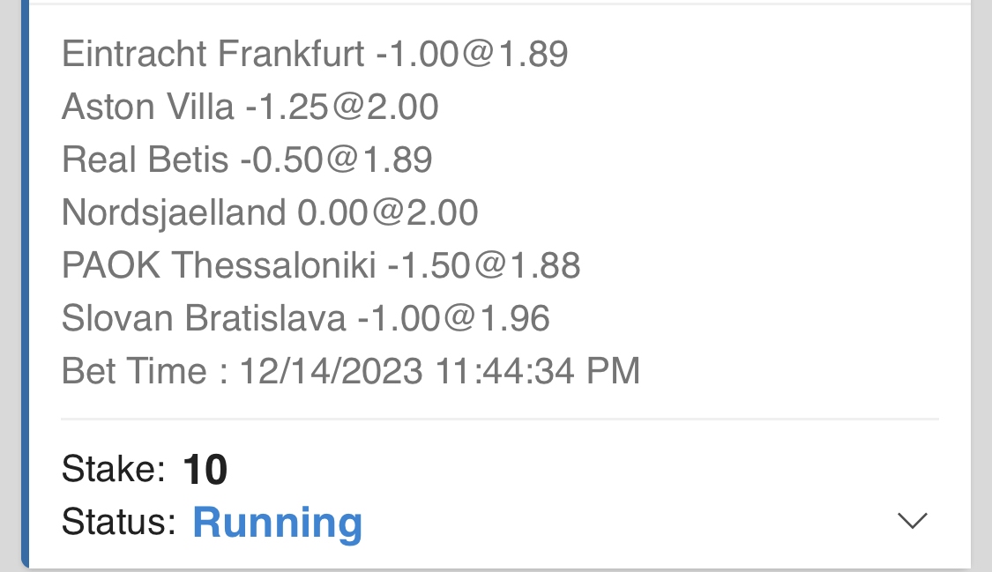Click the "Status:" label
Screen dimensions: 992x572
click(119, 523)
